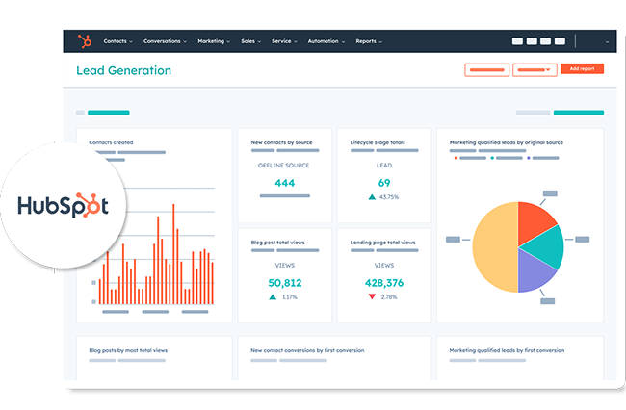626x410 pixels.
Task: Click the red down arrow beside 2.78%
Action: (372, 296)
